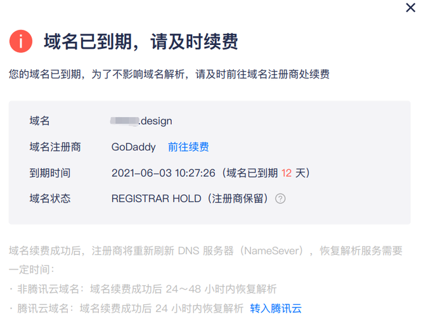The height and width of the screenshot is (317, 421).
Task: Click the red info alert icon
Action: [21, 41]
